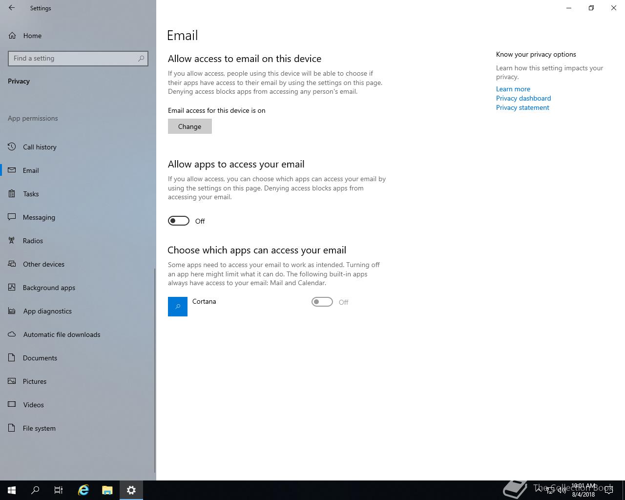Click the File system icon
The height and width of the screenshot is (500, 625).
(x=12, y=428)
